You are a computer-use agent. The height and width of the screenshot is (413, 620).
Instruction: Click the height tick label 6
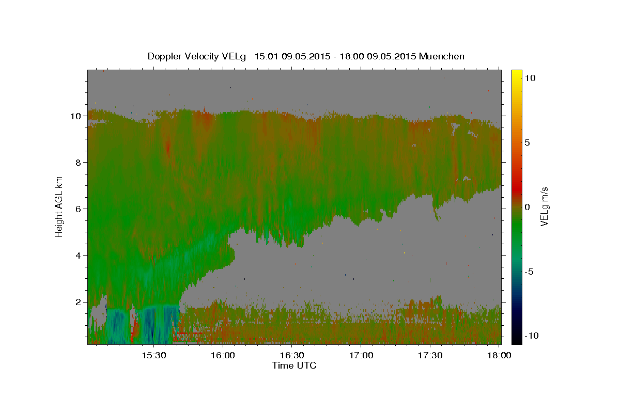[79, 209]
